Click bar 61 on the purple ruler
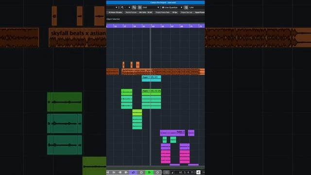This screenshot has width=311, height=175. (x=144, y=26)
